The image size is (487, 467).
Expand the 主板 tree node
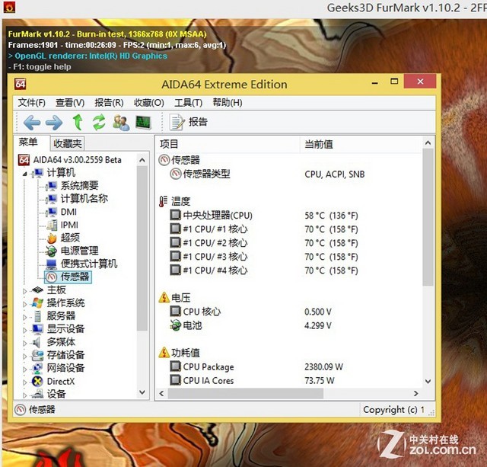point(25,291)
